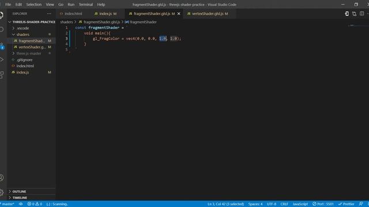The width and height of the screenshot is (369, 207).
Task: Click the feedback icon in status bar
Action: 361,204
